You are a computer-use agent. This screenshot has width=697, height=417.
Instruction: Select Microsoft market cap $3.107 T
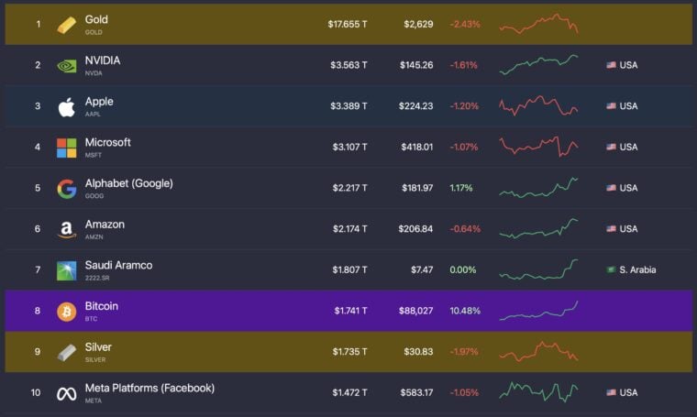349,147
